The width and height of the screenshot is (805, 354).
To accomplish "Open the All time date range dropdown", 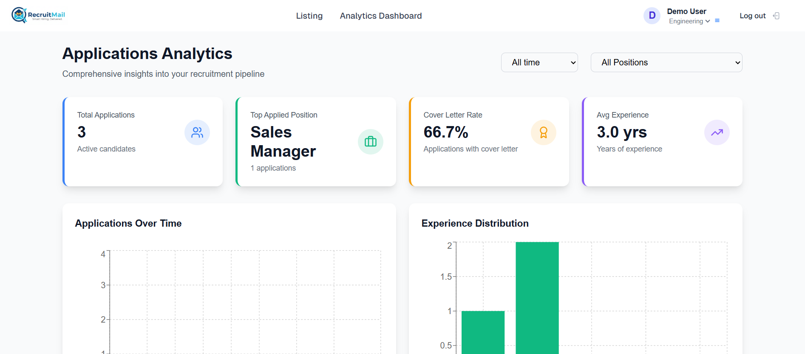I will click(539, 62).
